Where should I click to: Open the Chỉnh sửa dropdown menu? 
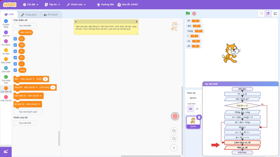pyautogui.click(x=76, y=5)
